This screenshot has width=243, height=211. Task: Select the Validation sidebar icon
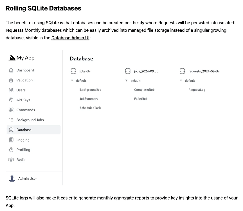tap(12, 80)
